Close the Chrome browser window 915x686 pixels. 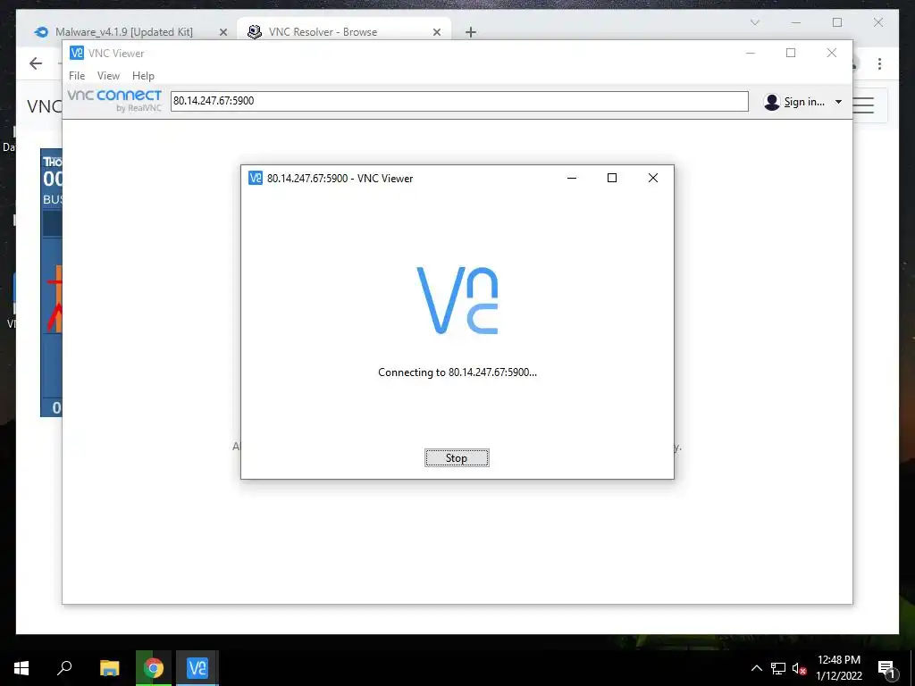click(x=878, y=22)
